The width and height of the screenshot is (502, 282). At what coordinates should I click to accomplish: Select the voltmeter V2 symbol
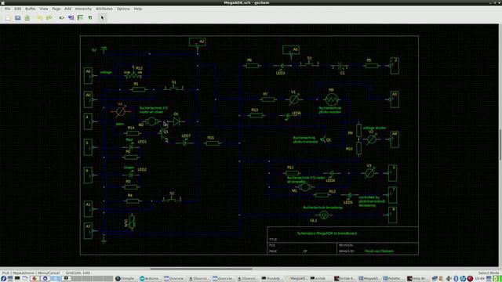372,139
